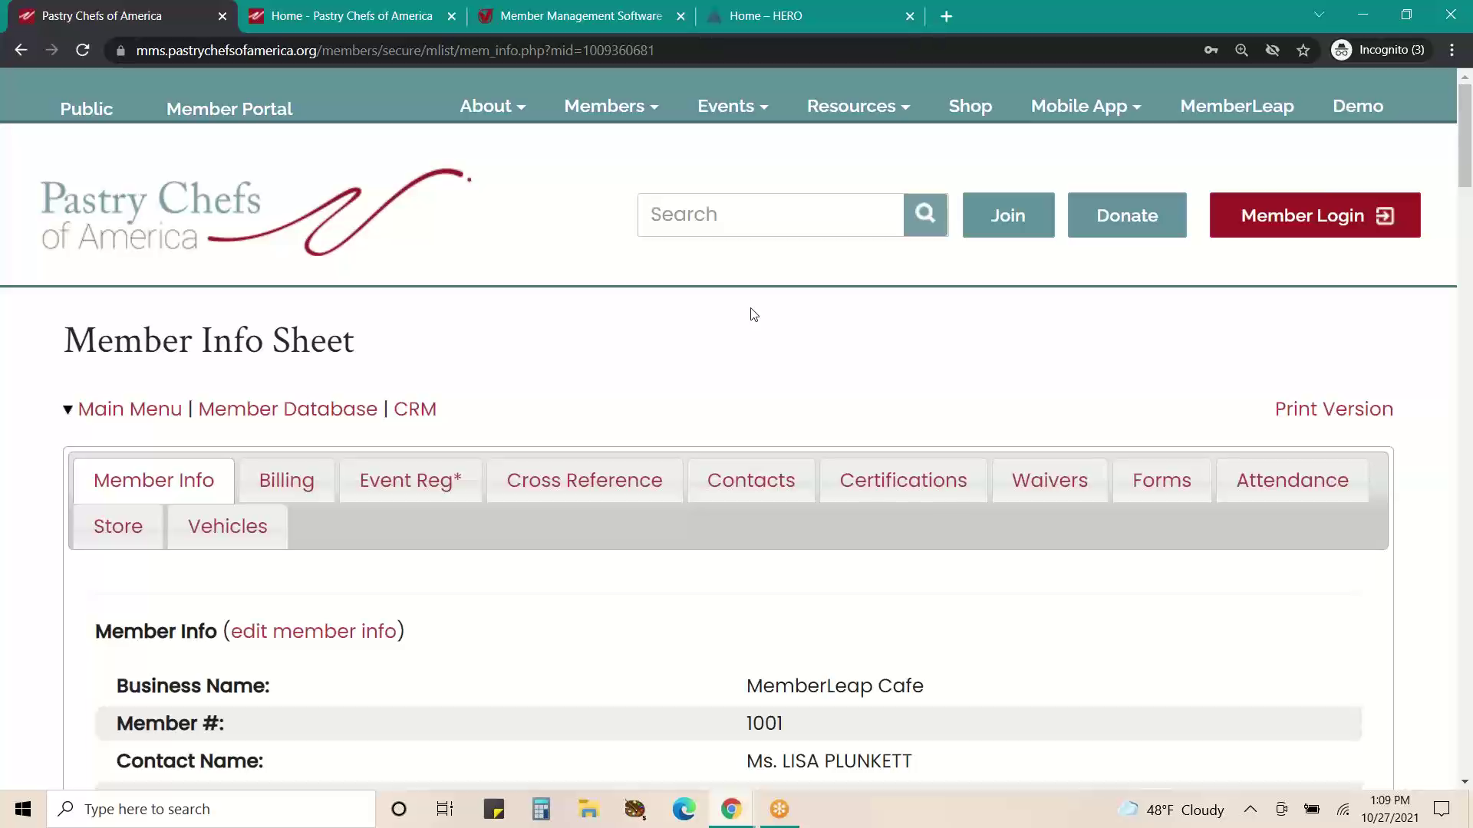
Task: Click the site lock icon in address bar
Action: click(x=120, y=51)
